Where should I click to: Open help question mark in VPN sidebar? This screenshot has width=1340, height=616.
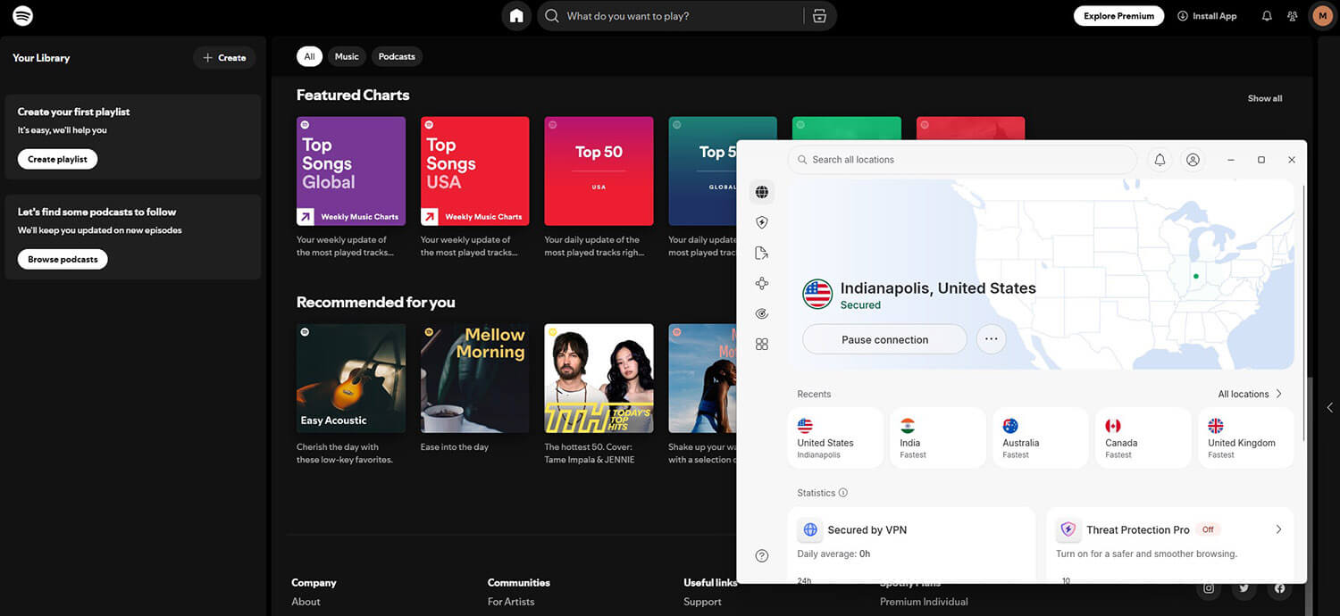[x=762, y=555]
